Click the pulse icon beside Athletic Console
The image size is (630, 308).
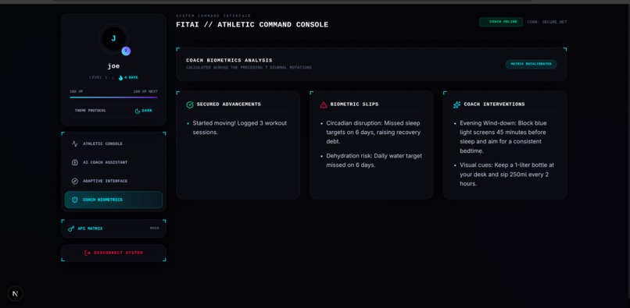pyautogui.click(x=75, y=143)
